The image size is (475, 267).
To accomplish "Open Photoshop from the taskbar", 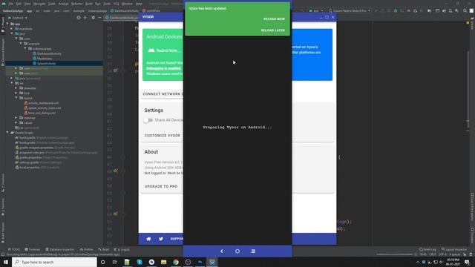I will (x=200, y=262).
